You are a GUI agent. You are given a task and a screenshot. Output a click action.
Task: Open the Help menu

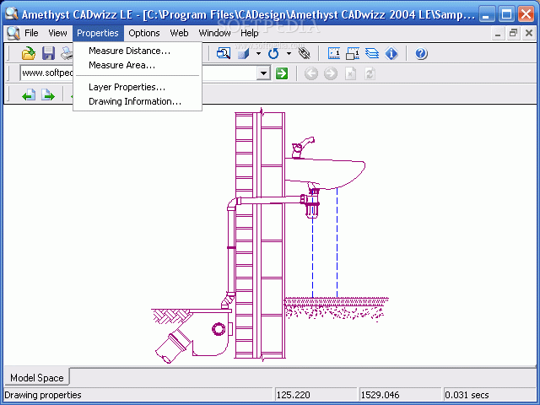[x=250, y=33]
